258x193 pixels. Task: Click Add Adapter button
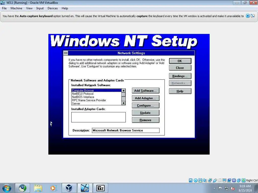tap(146, 98)
